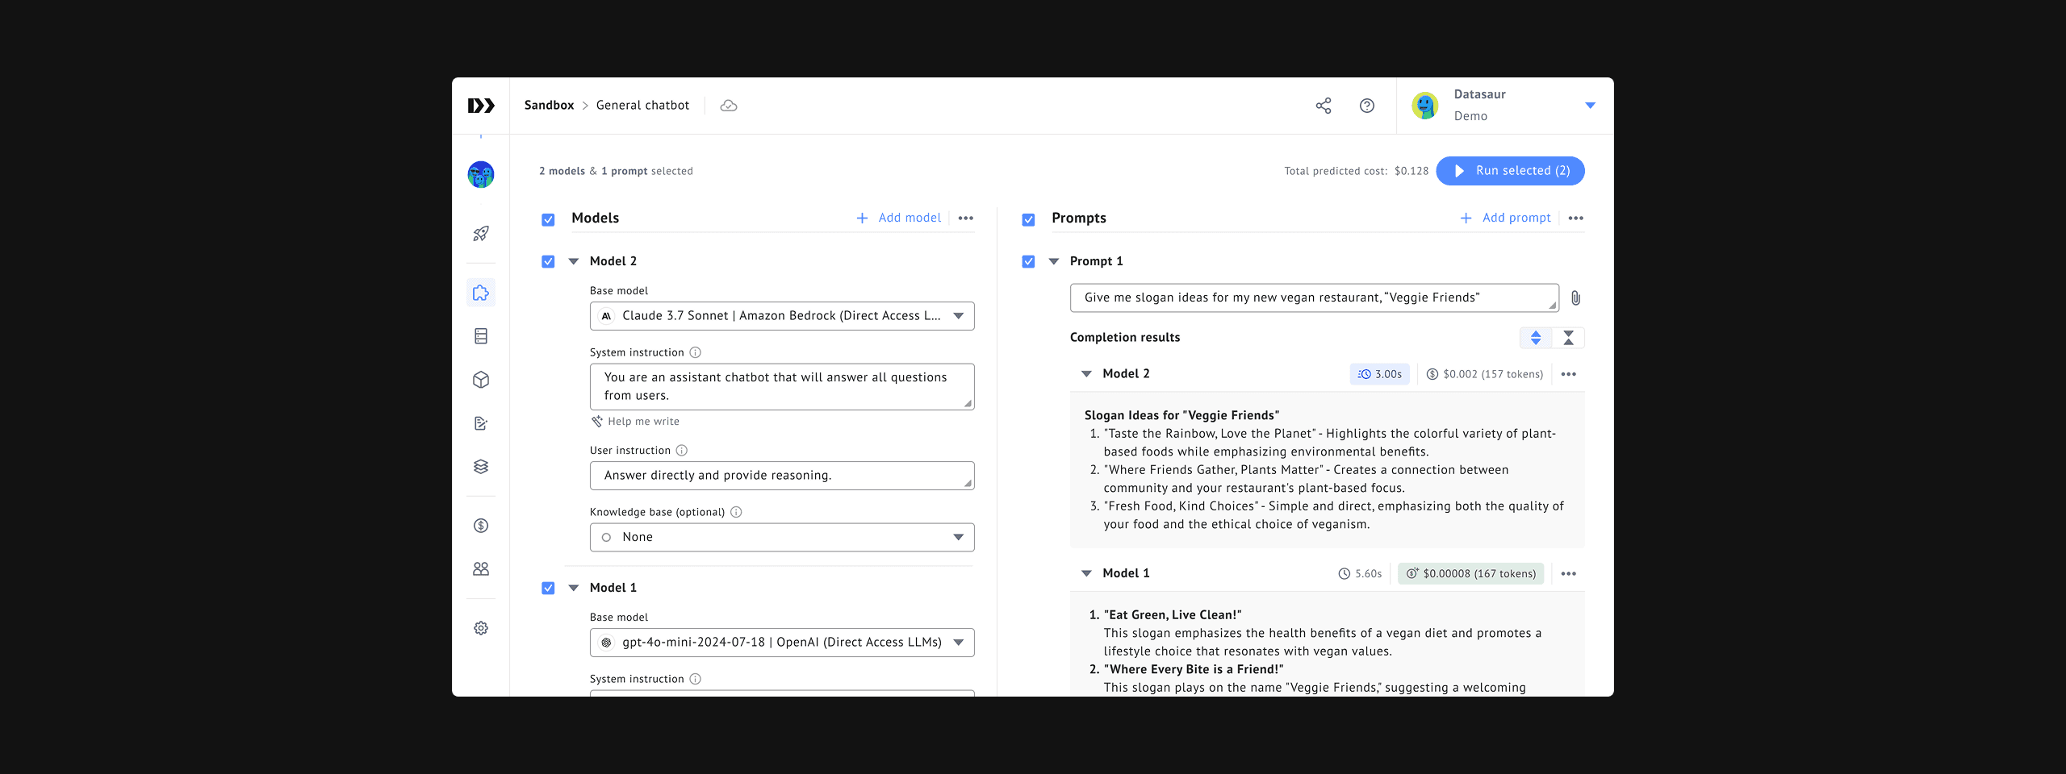This screenshot has width=2066, height=774.
Task: Click the Knowledge base info icon
Action: pos(736,512)
